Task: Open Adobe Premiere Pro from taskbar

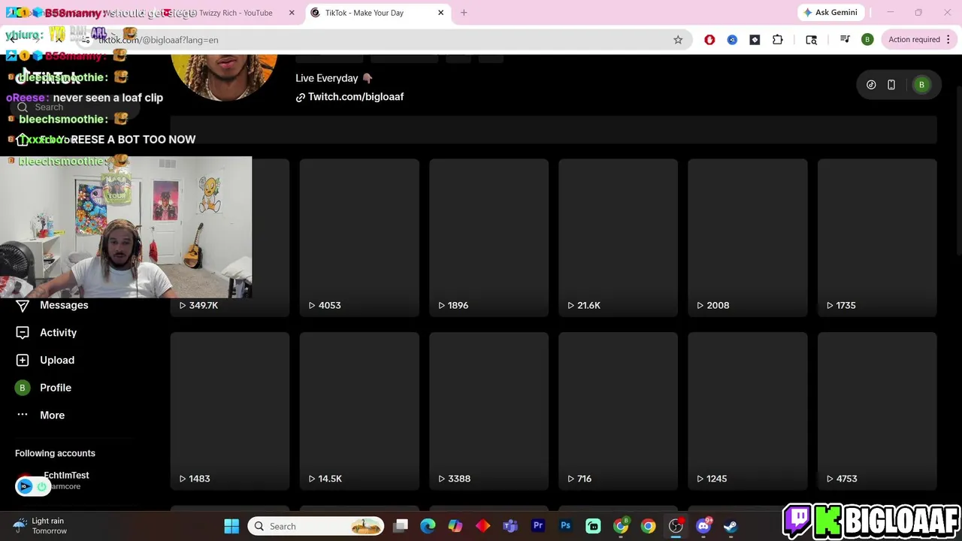Action: tap(538, 526)
